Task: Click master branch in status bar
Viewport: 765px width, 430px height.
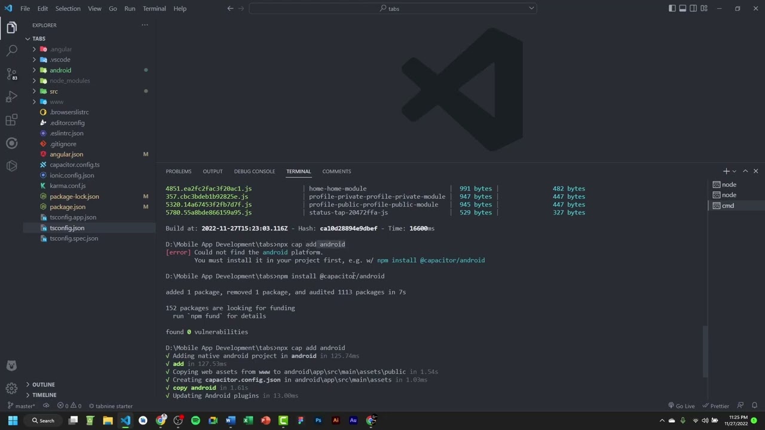Action: (x=22, y=406)
